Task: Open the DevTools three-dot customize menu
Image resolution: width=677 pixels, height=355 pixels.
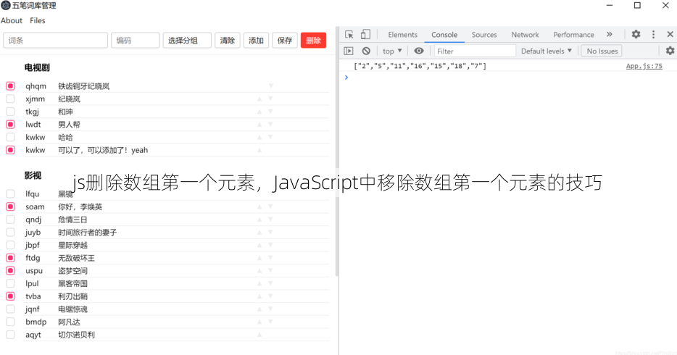Action: pyautogui.click(x=653, y=34)
